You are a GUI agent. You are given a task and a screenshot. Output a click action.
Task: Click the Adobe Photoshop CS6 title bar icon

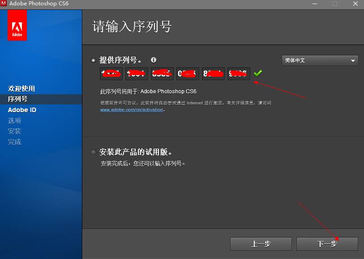[x=5, y=4]
